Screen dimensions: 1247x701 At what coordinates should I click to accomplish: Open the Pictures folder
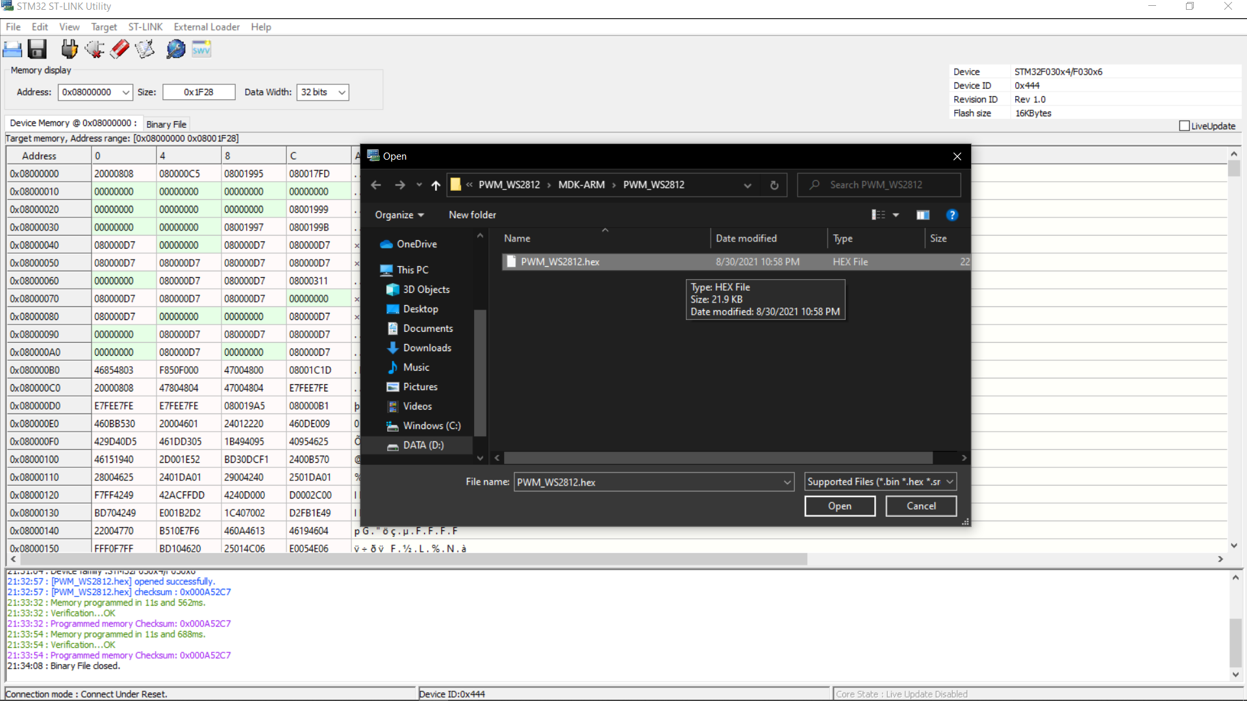(420, 387)
